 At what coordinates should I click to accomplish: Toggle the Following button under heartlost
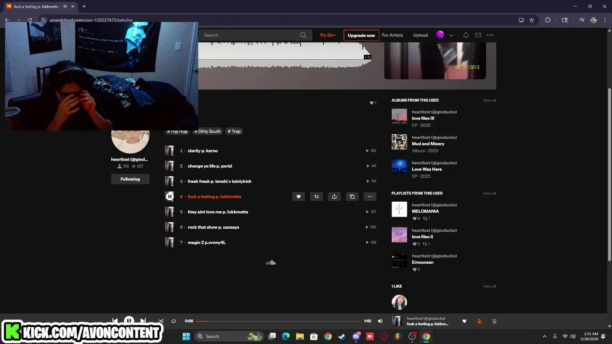click(x=130, y=179)
